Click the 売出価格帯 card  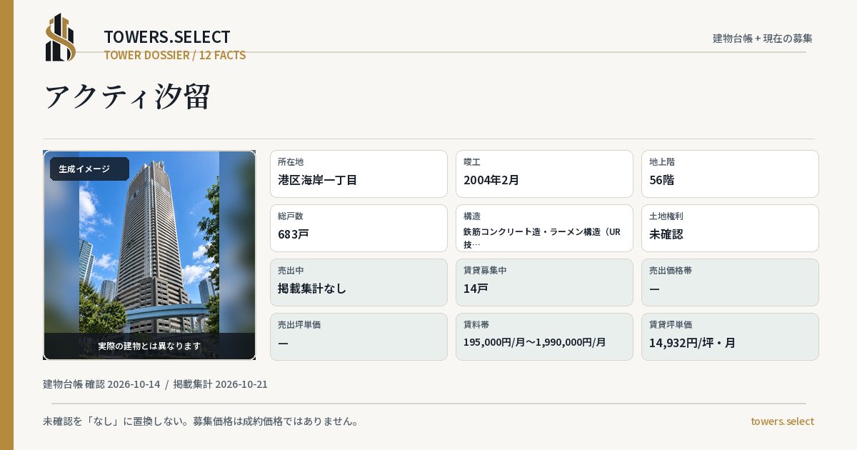click(730, 282)
